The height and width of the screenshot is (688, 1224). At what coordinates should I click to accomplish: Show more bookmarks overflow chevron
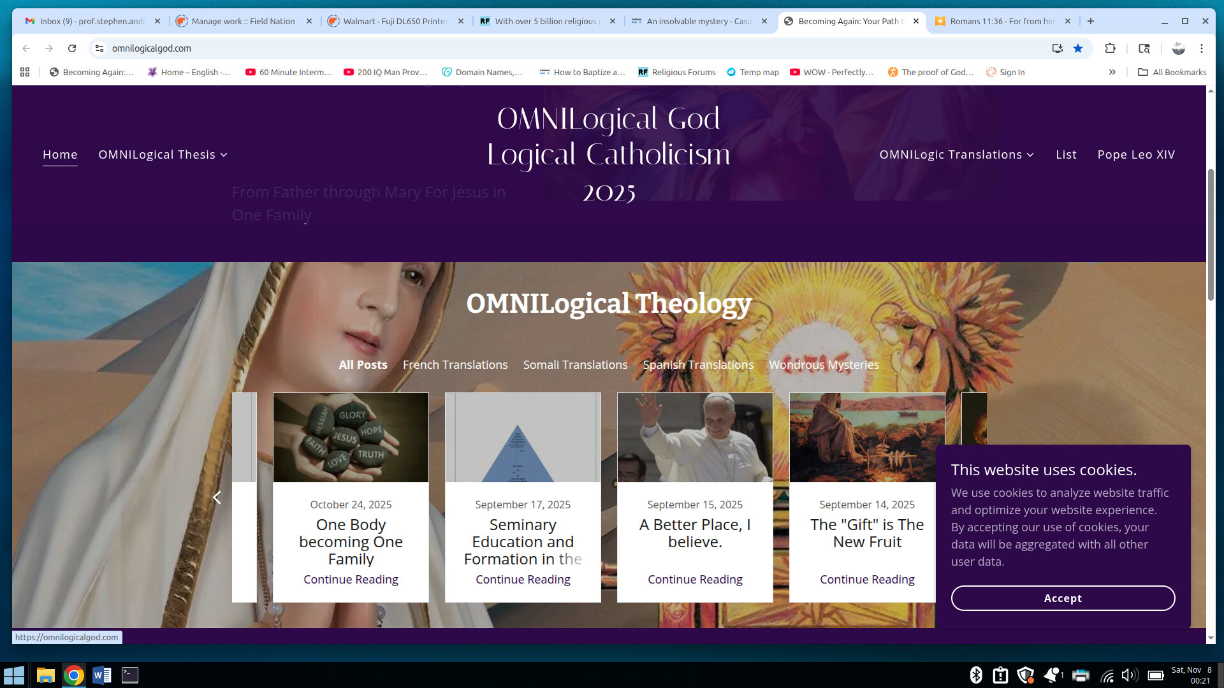[x=1112, y=72]
